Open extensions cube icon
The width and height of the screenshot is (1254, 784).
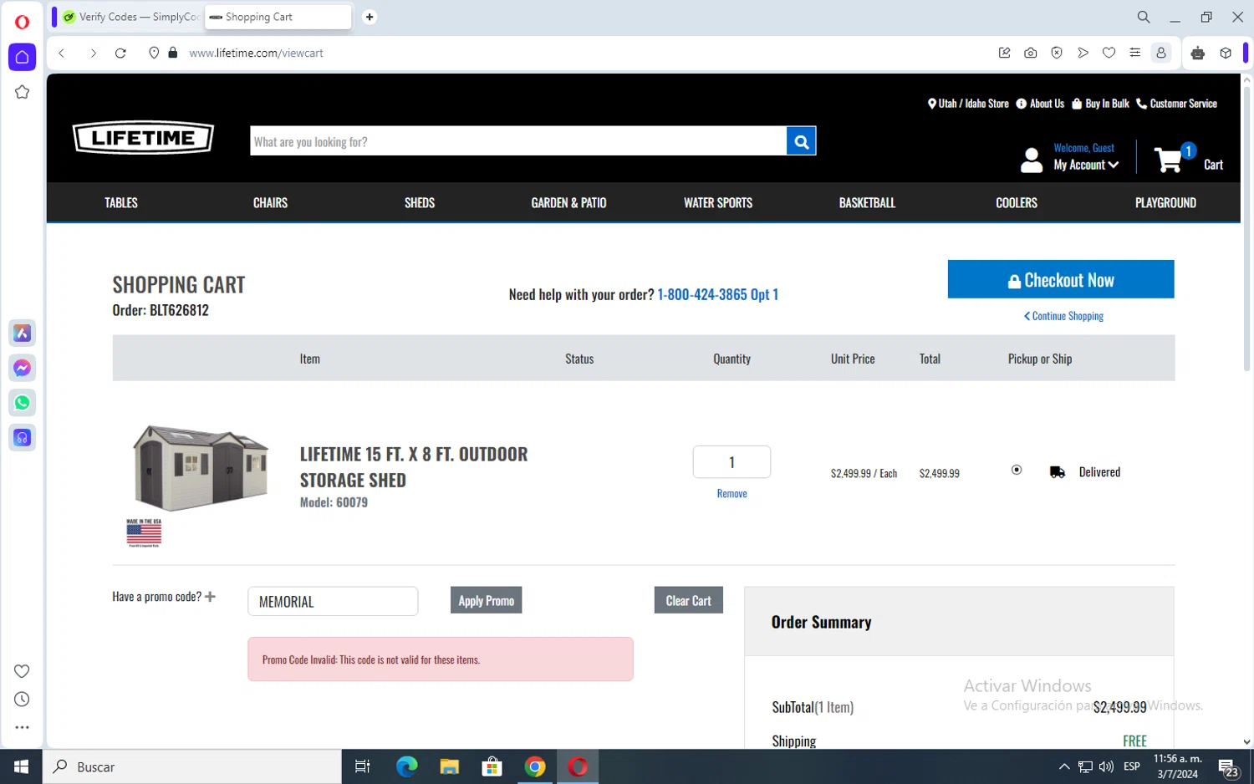click(1226, 53)
